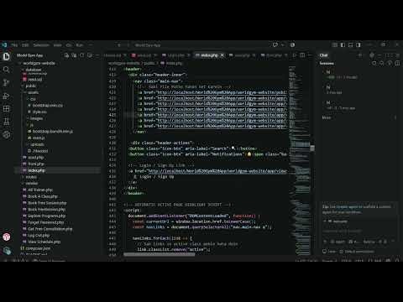
Task: Open bootstrap.min.css in Explorer
Action: click(x=48, y=106)
